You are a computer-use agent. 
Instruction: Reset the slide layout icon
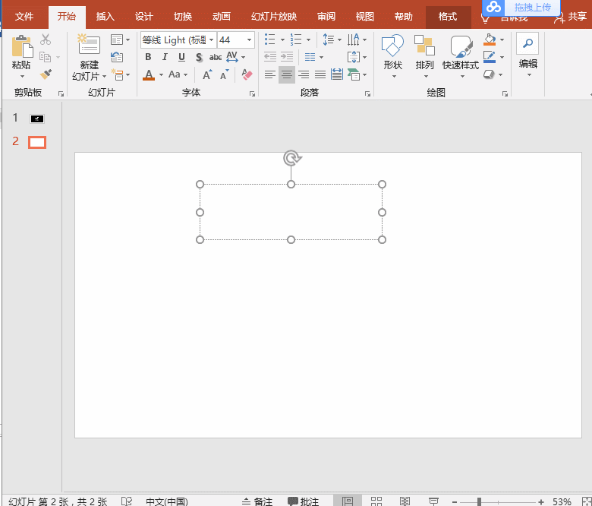click(x=117, y=57)
